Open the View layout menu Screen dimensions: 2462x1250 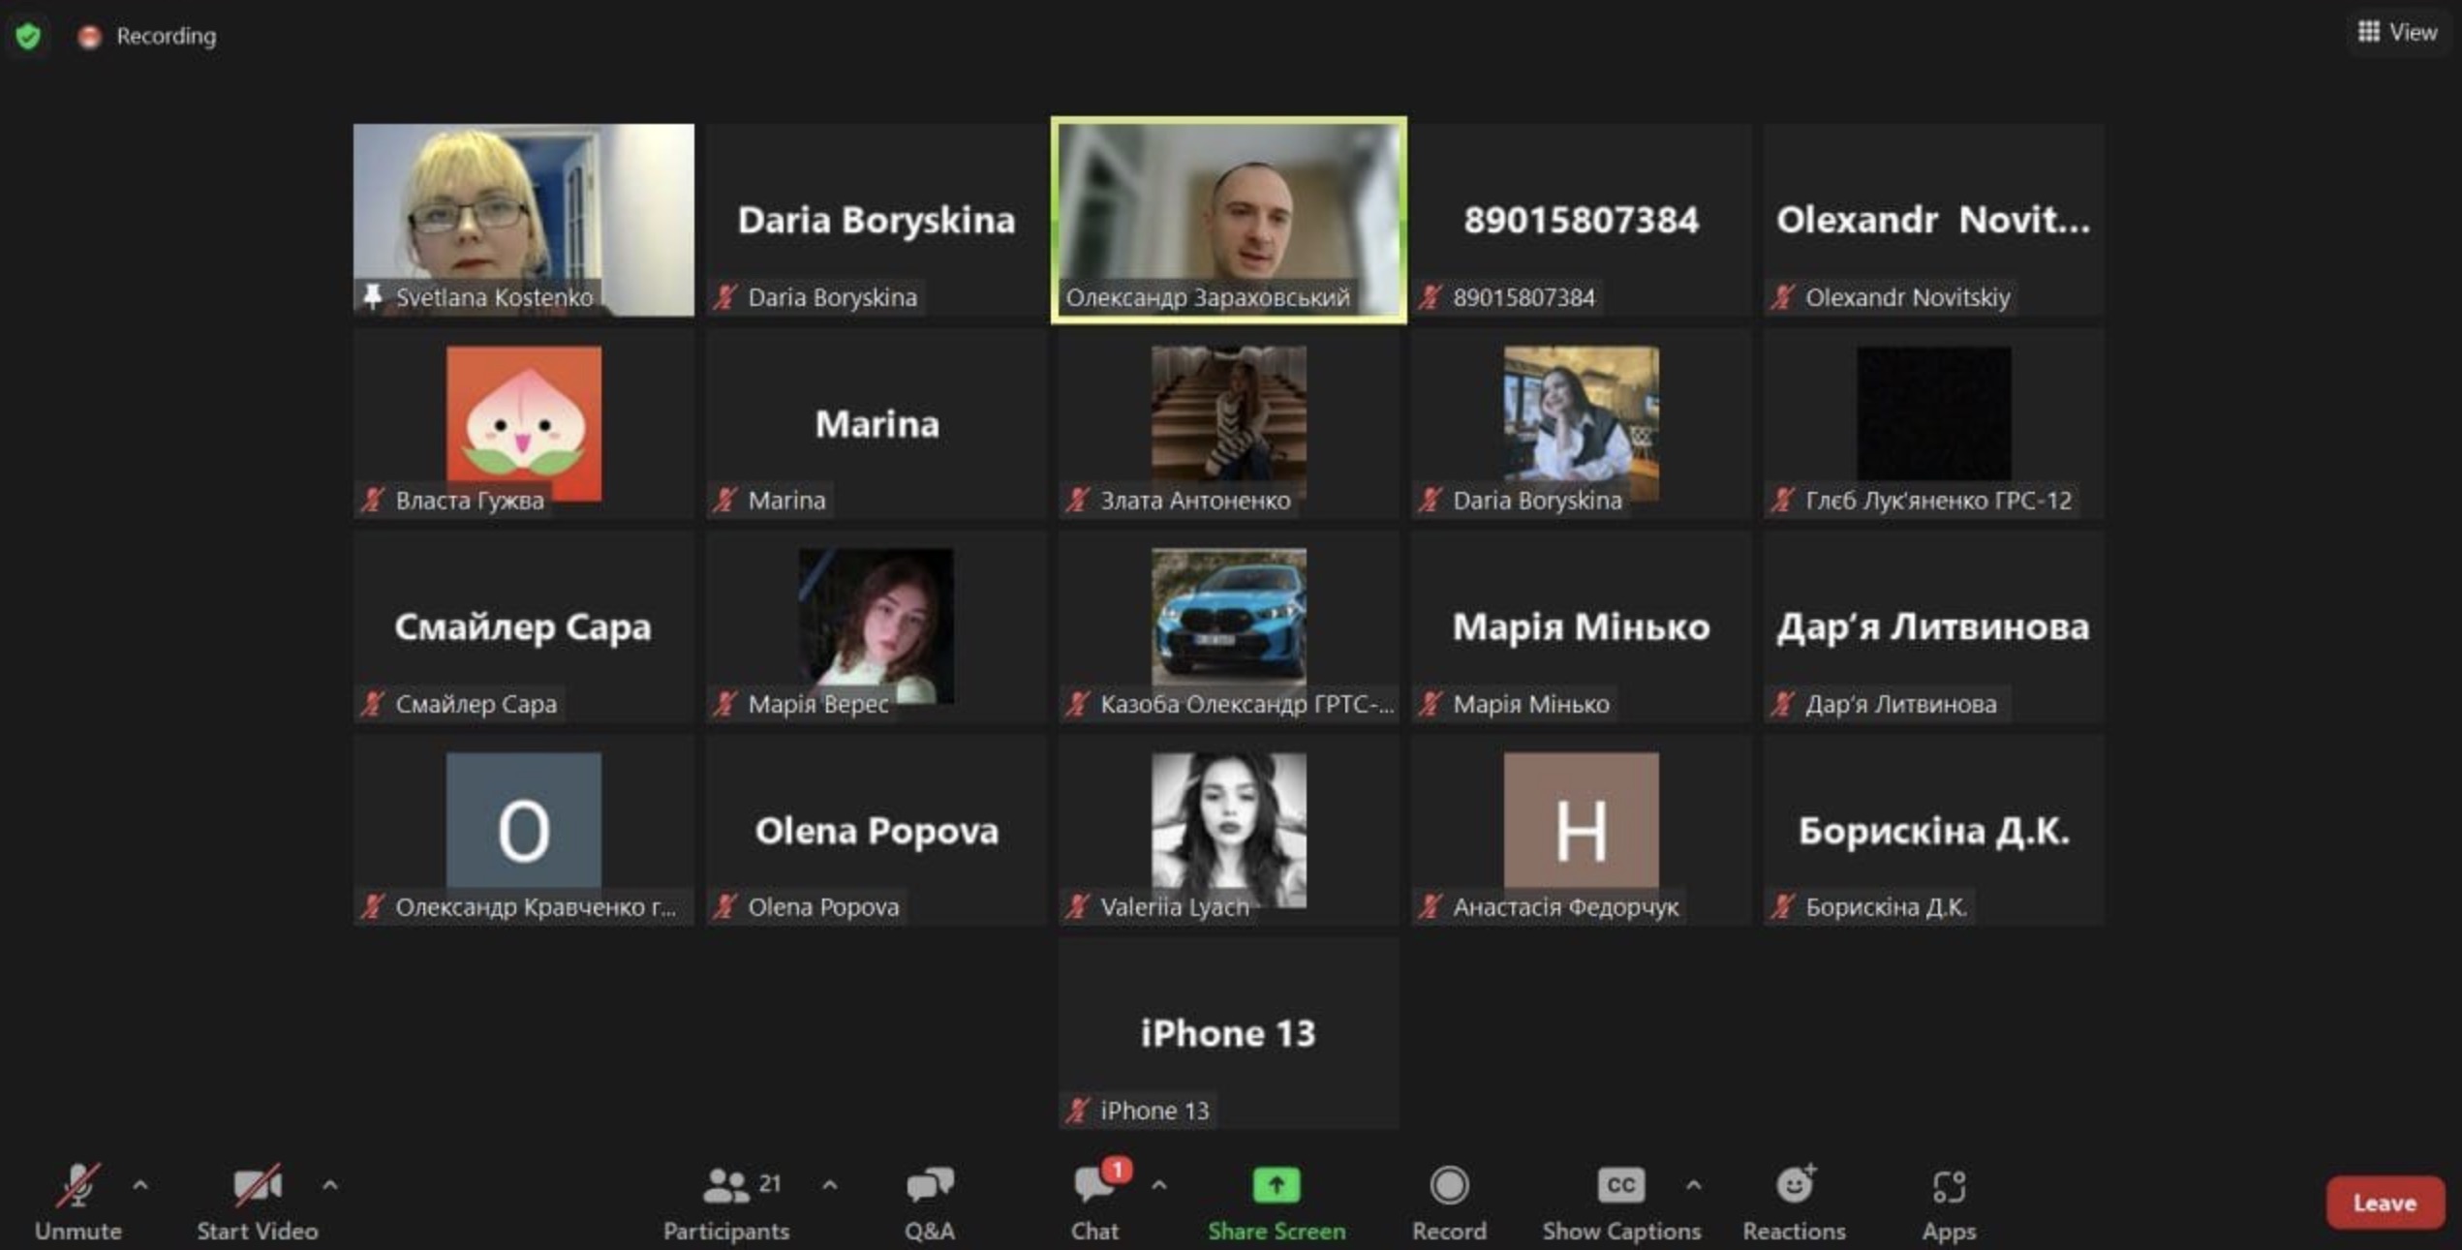pyautogui.click(x=2397, y=33)
